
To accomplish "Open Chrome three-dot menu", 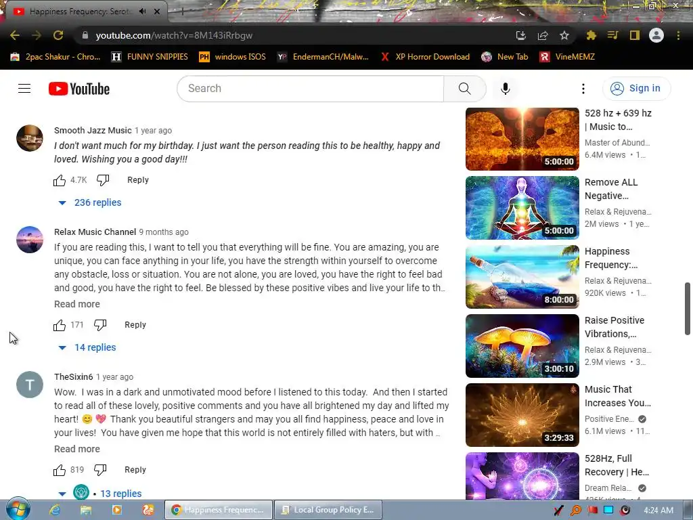I will [678, 35].
